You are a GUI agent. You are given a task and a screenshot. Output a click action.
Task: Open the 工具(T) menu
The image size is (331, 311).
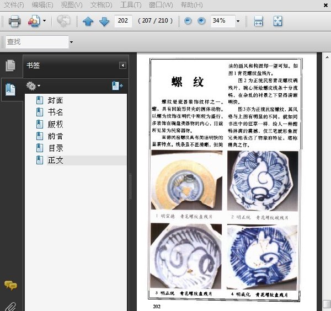tap(131, 4)
